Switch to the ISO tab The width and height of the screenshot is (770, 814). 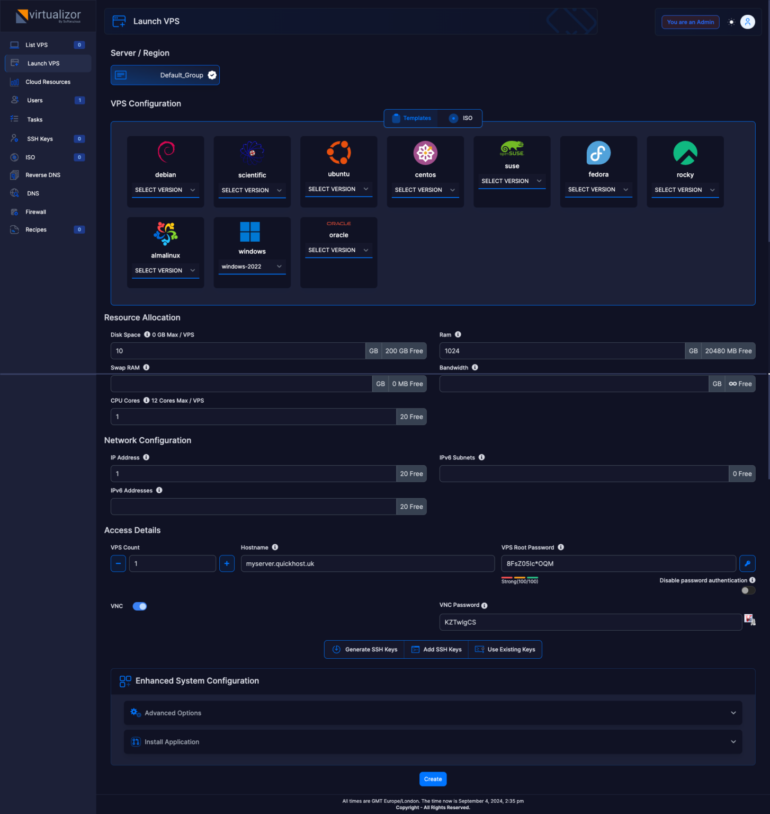click(461, 118)
